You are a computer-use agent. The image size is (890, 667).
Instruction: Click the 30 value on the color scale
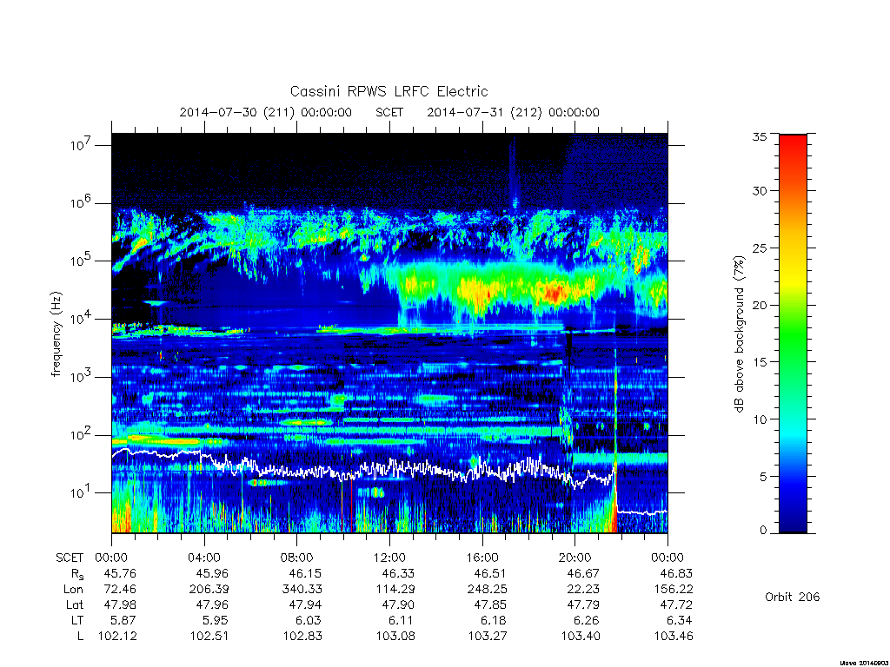tap(760, 190)
